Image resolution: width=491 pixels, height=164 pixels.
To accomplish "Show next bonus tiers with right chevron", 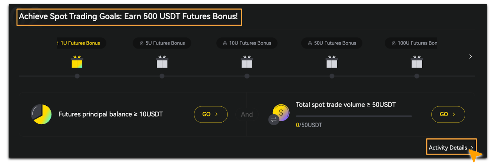I will pos(470,57).
